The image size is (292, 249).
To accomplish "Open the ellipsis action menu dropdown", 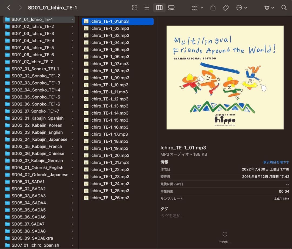I will (x=241, y=8).
